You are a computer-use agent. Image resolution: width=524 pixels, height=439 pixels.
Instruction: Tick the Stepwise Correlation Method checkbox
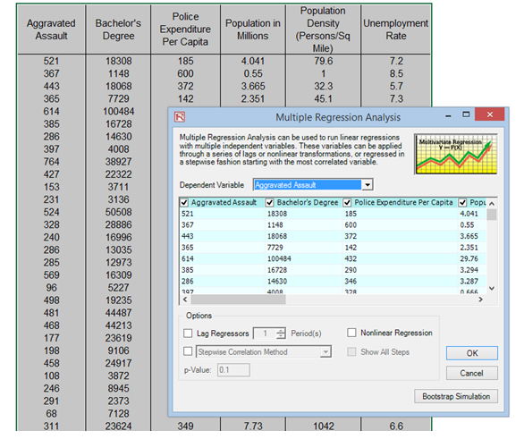[188, 351]
